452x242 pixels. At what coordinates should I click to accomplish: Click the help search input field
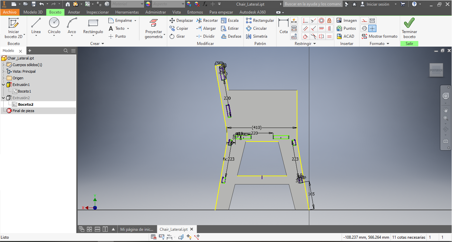(313, 4)
